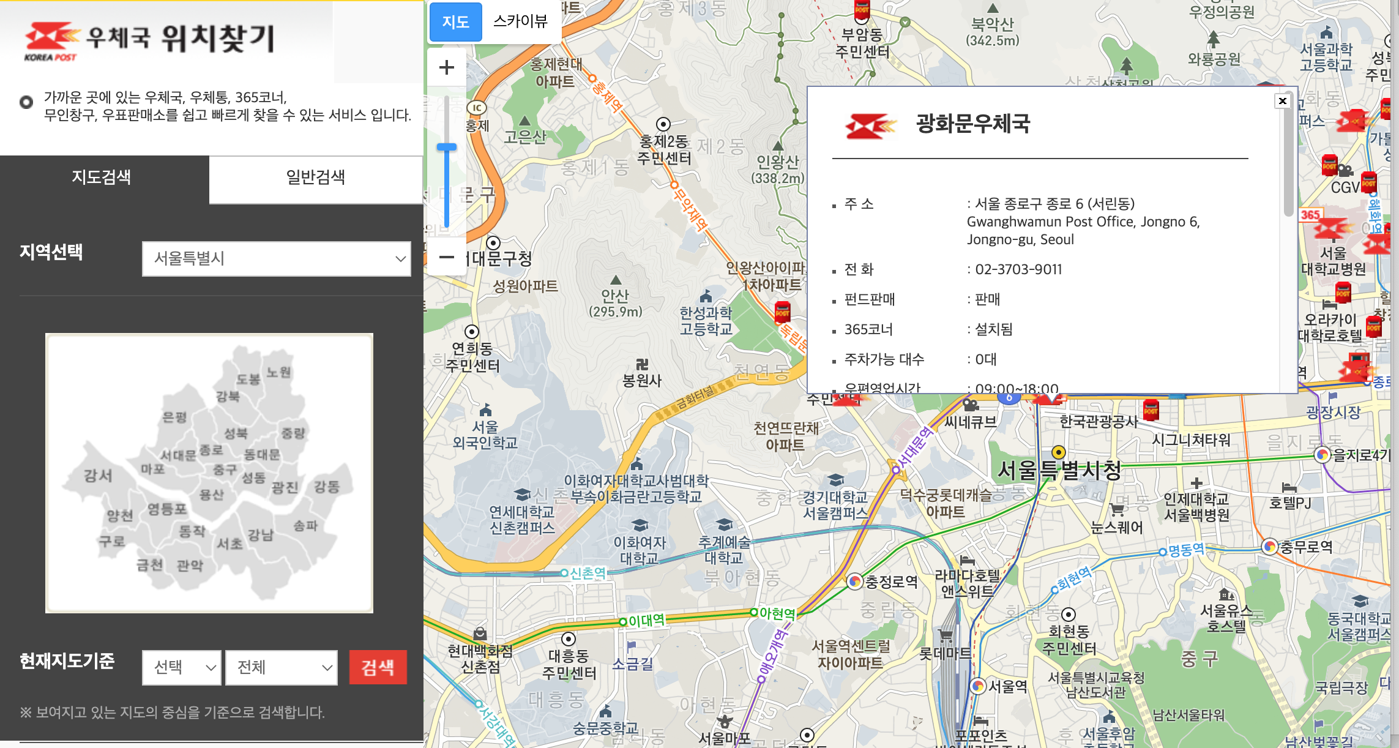Click the mailbox marker near 한국관광공사

[x=1151, y=409]
